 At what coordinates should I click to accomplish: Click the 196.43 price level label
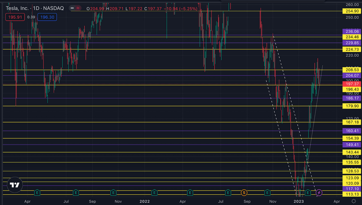point(351,89)
